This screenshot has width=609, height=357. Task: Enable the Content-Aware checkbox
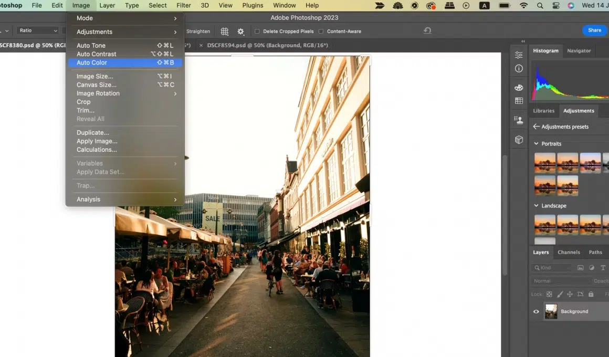[x=321, y=31]
